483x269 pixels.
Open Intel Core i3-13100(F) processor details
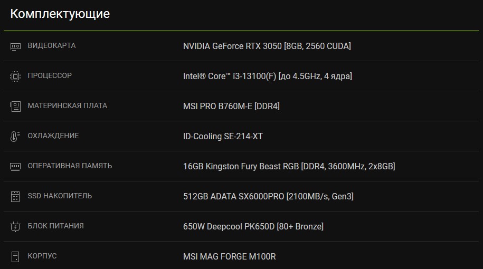point(267,76)
